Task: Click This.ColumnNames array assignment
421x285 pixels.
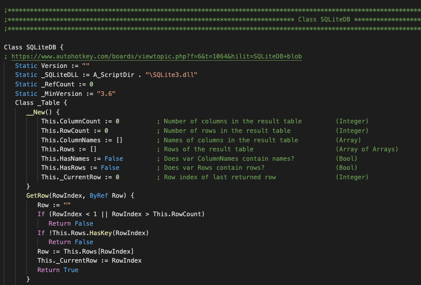Action: point(82,140)
